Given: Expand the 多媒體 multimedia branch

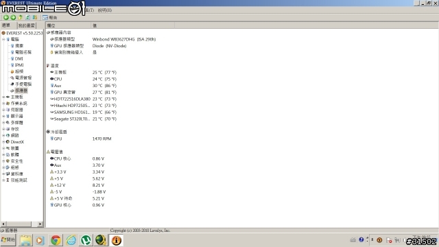Looking at the screenshot, I should pos(3,122).
